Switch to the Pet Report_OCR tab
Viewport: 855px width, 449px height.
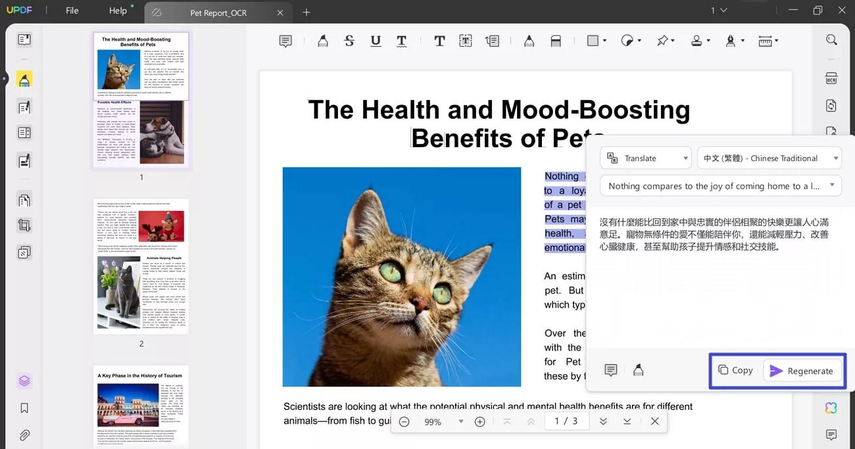218,12
